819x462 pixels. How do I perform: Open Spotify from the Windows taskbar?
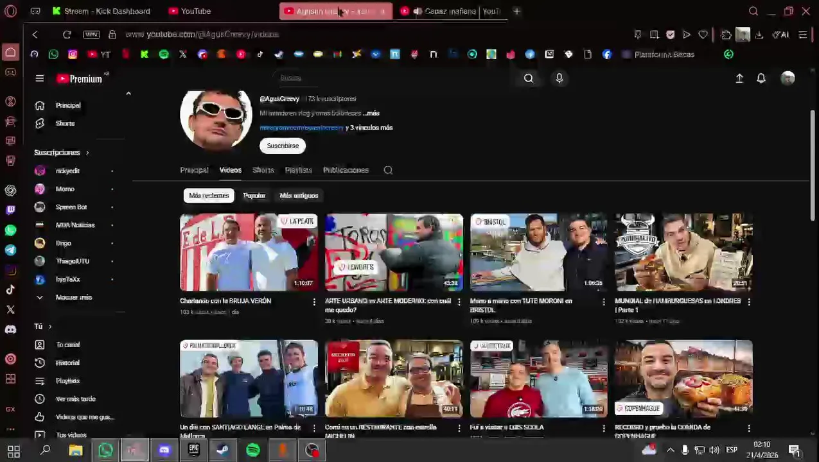(253, 450)
